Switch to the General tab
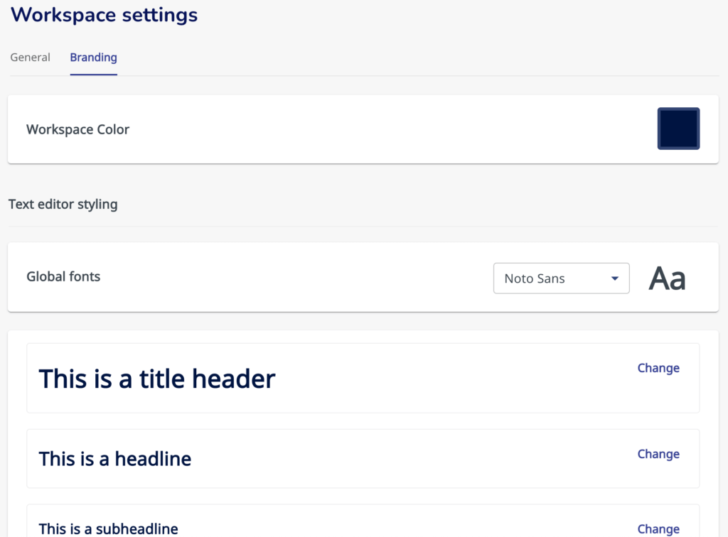The image size is (728, 537). pos(30,58)
